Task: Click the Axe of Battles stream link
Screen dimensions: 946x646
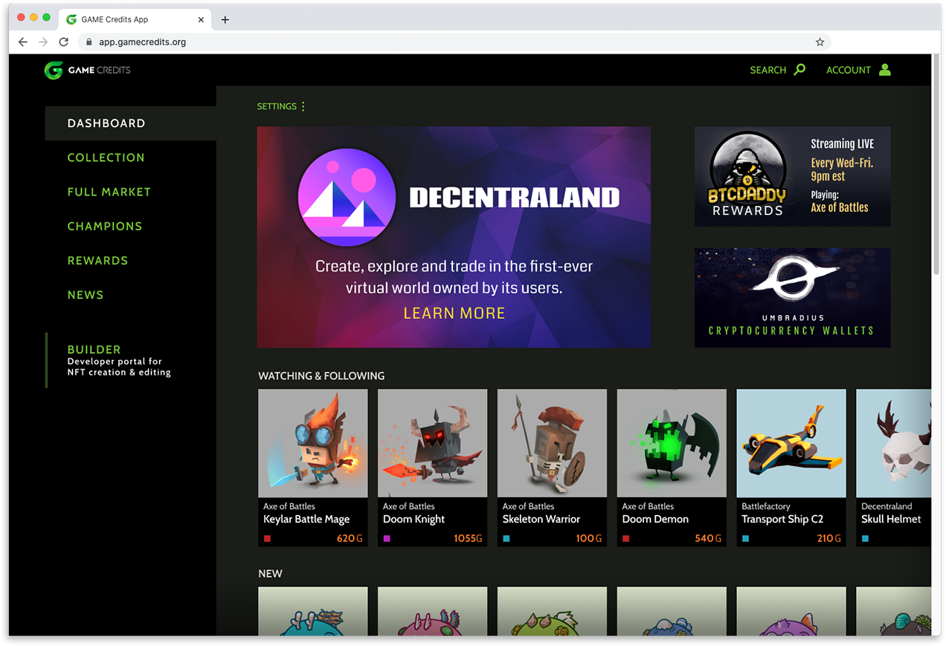Action: 840,207
